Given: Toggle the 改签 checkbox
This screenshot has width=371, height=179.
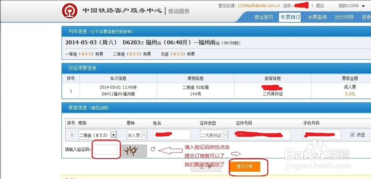Looking at the screenshot, I should [352, 135].
